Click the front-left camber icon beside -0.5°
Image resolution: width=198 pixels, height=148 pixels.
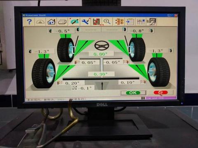pyautogui.click(x=50, y=31)
